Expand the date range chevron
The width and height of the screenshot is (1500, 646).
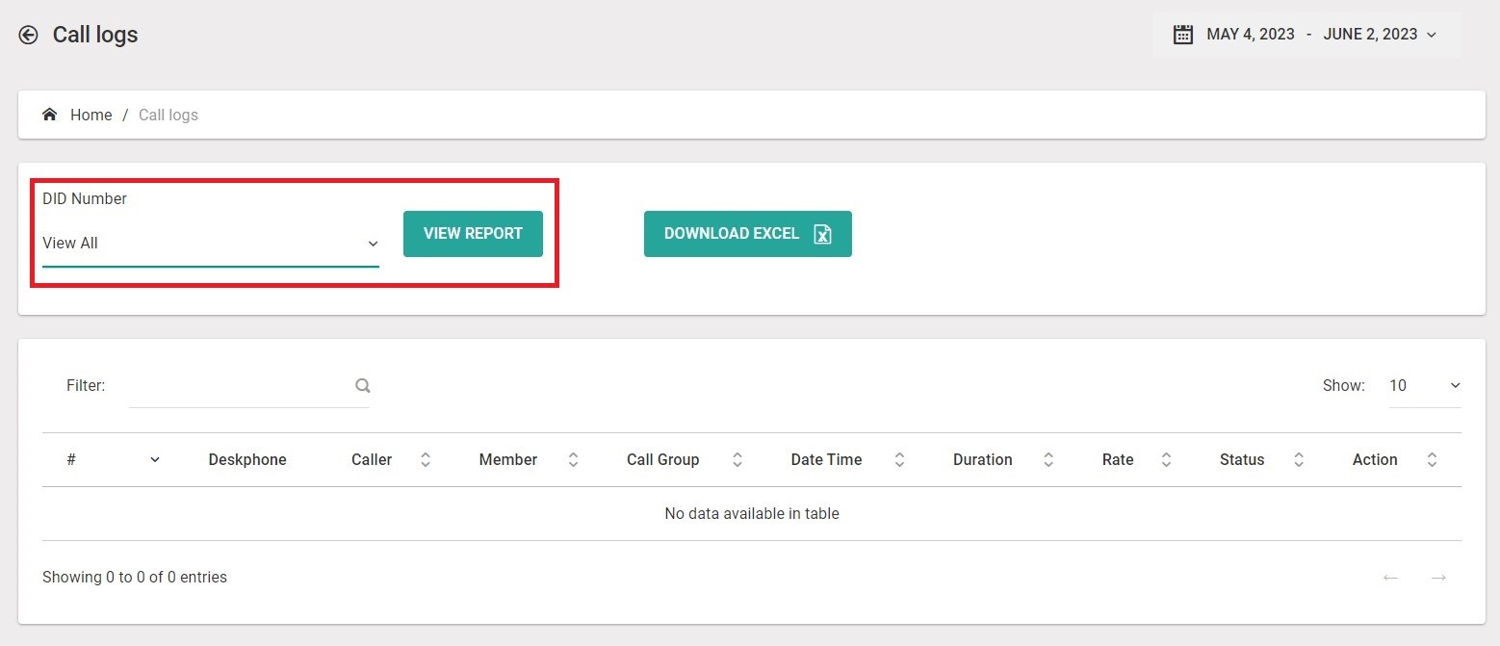coord(1432,36)
